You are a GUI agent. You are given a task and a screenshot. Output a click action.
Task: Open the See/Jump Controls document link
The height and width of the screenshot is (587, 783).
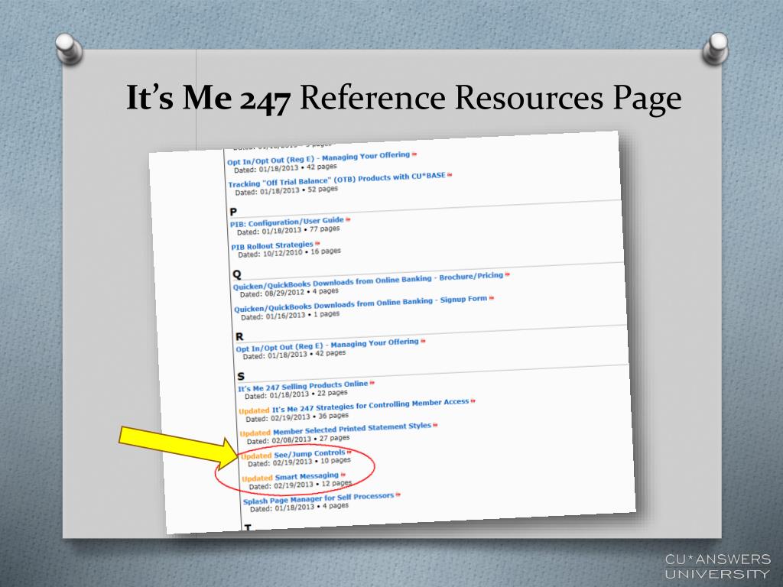[x=310, y=454]
